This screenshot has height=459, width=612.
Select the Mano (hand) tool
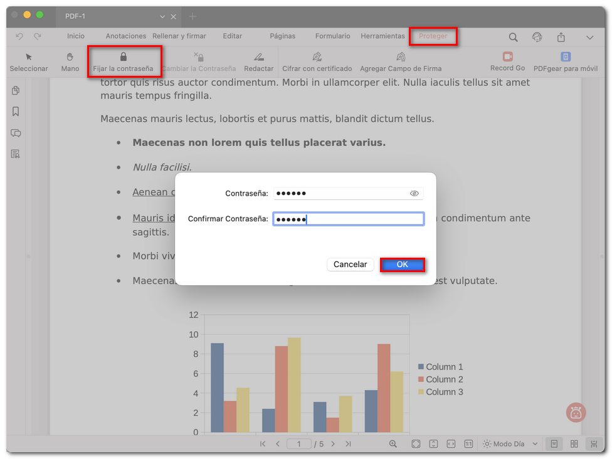click(70, 61)
